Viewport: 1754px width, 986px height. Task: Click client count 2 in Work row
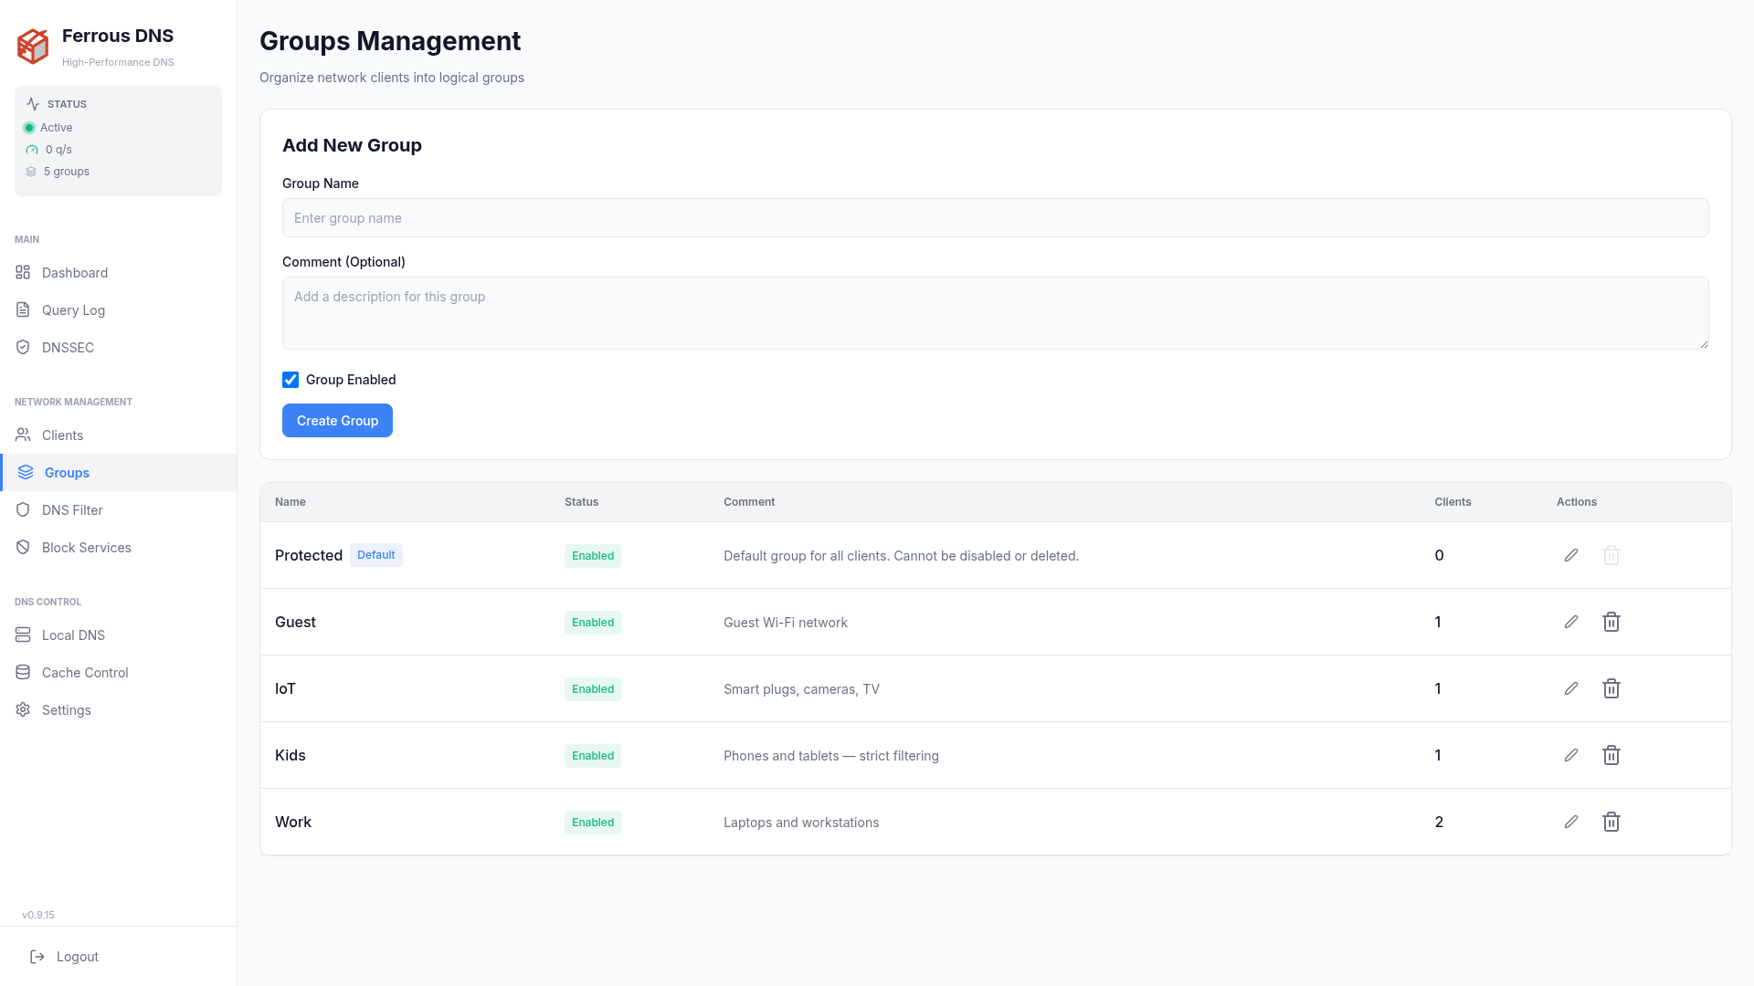pos(1439,822)
